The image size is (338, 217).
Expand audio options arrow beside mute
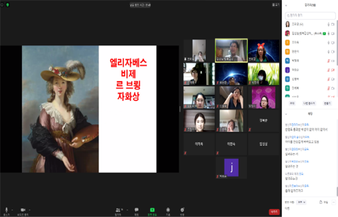point(12,210)
